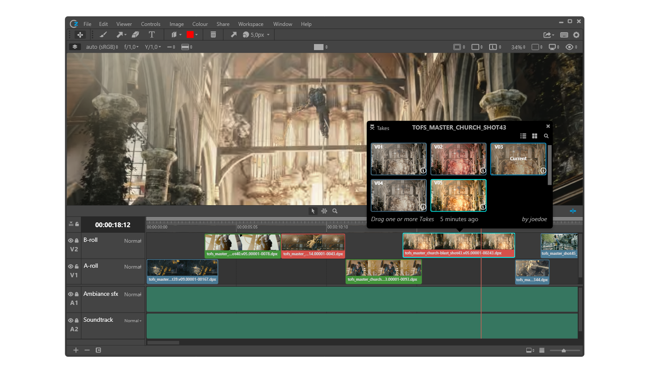Image resolution: width=647 pixels, height=374 pixels.
Task: Open the Y/1,0 gamma dropdown
Action: point(153,47)
